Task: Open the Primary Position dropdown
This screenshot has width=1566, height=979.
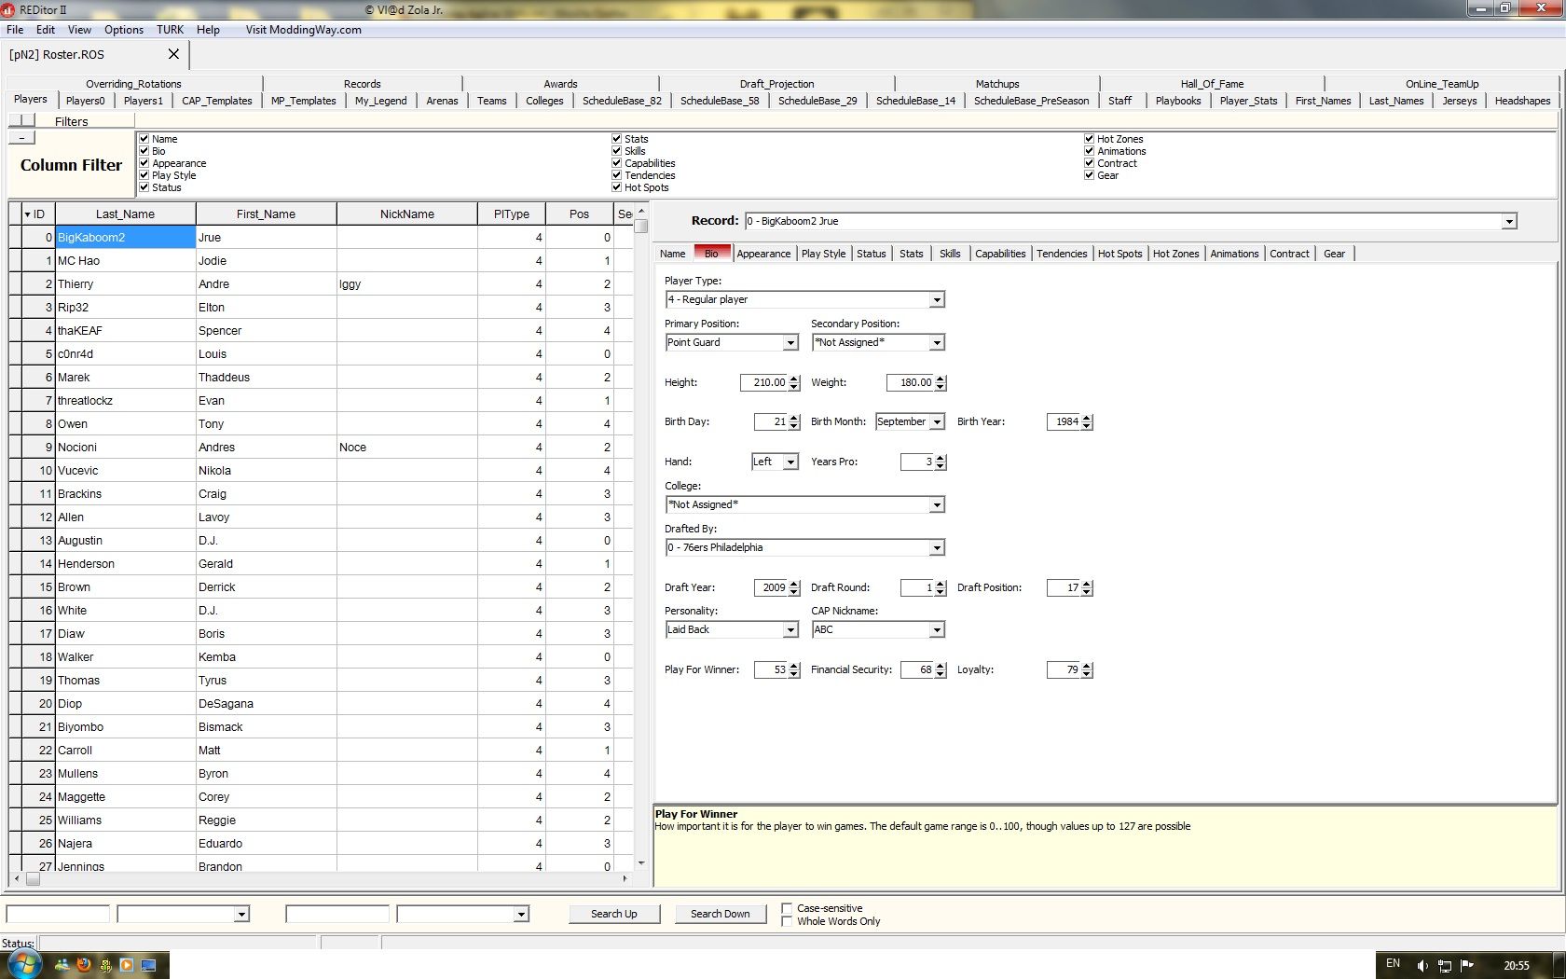Action: (x=790, y=343)
